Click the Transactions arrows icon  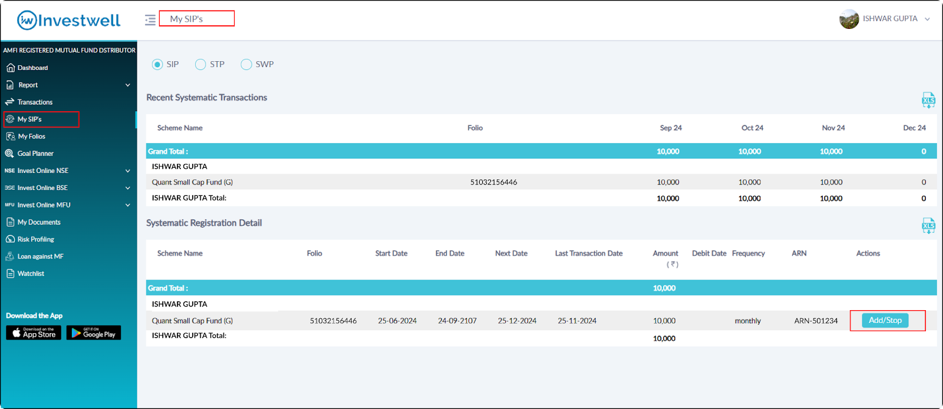tap(9, 102)
